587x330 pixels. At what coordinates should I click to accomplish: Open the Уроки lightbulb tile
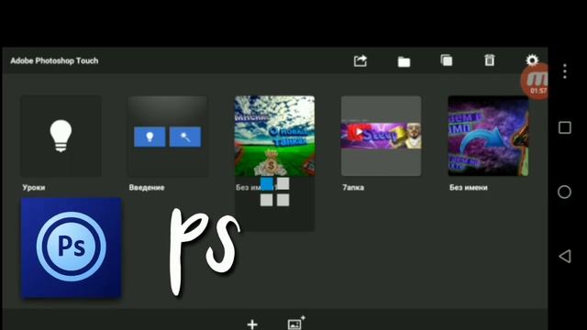point(61,136)
